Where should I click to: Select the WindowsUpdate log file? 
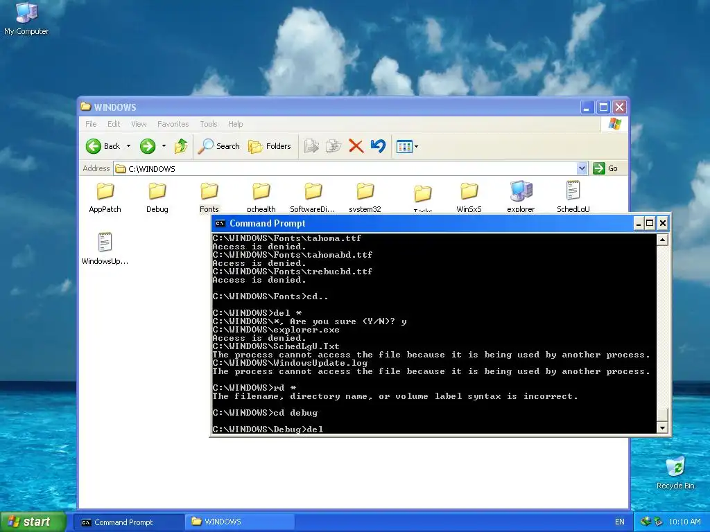(105, 249)
